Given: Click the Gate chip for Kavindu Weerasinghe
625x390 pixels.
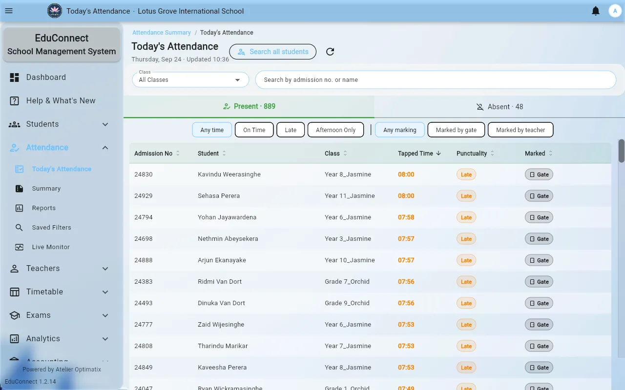Looking at the screenshot, I should 539,175.
